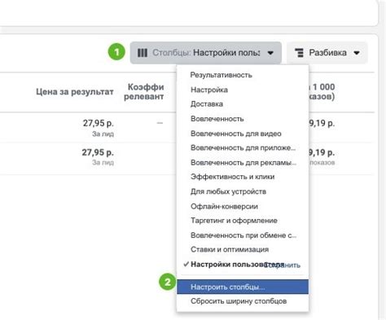Select Вовлеченность для видео preset

click(243, 134)
